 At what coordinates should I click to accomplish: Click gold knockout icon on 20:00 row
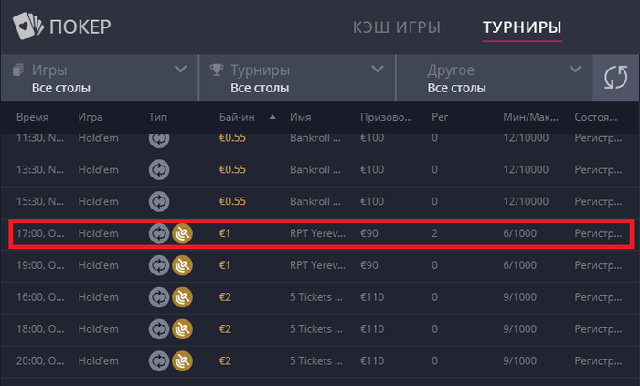[x=182, y=361]
